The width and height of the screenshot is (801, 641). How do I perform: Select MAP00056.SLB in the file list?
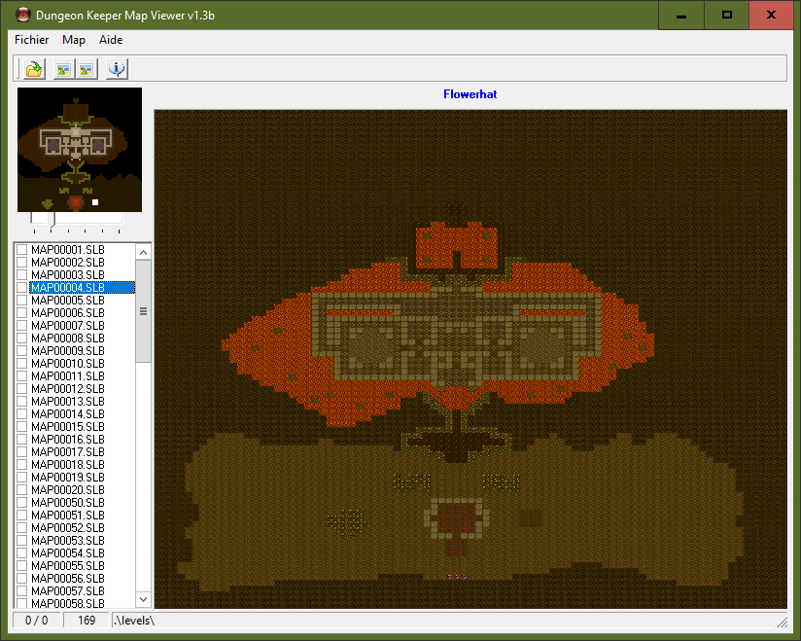click(x=67, y=579)
